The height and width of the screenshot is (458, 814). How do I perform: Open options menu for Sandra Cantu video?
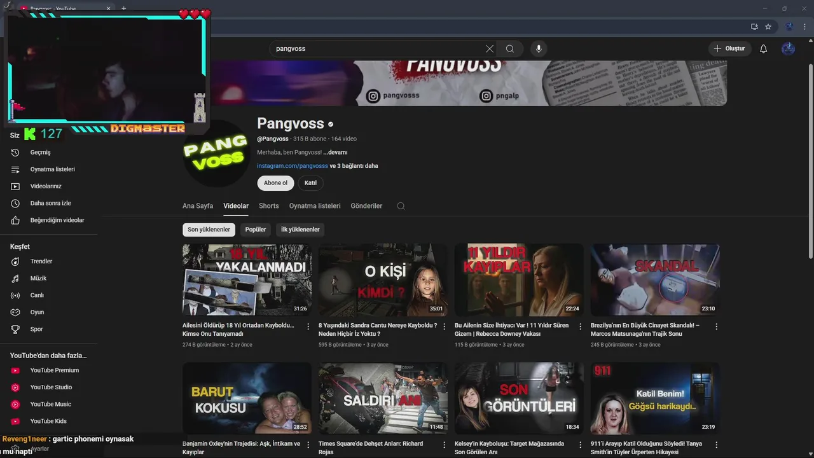click(445, 326)
